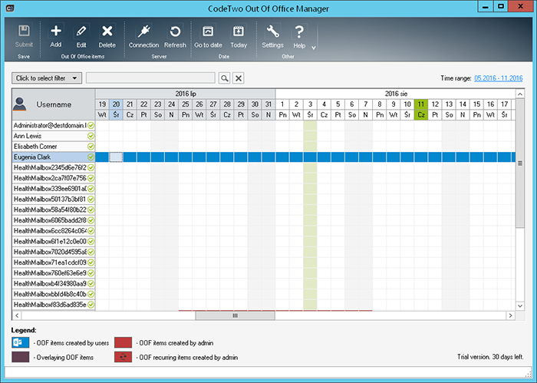Select the HealthMailboxb4f34980aa9 row
This screenshot has height=383, width=537.
click(x=54, y=284)
